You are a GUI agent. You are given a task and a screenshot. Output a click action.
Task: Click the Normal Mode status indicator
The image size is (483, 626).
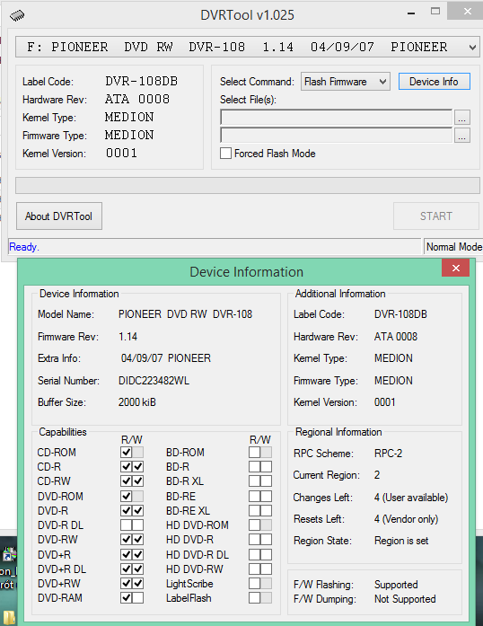point(454,247)
